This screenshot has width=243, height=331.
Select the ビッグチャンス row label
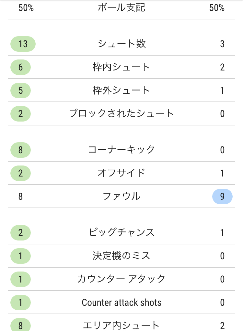(121, 232)
